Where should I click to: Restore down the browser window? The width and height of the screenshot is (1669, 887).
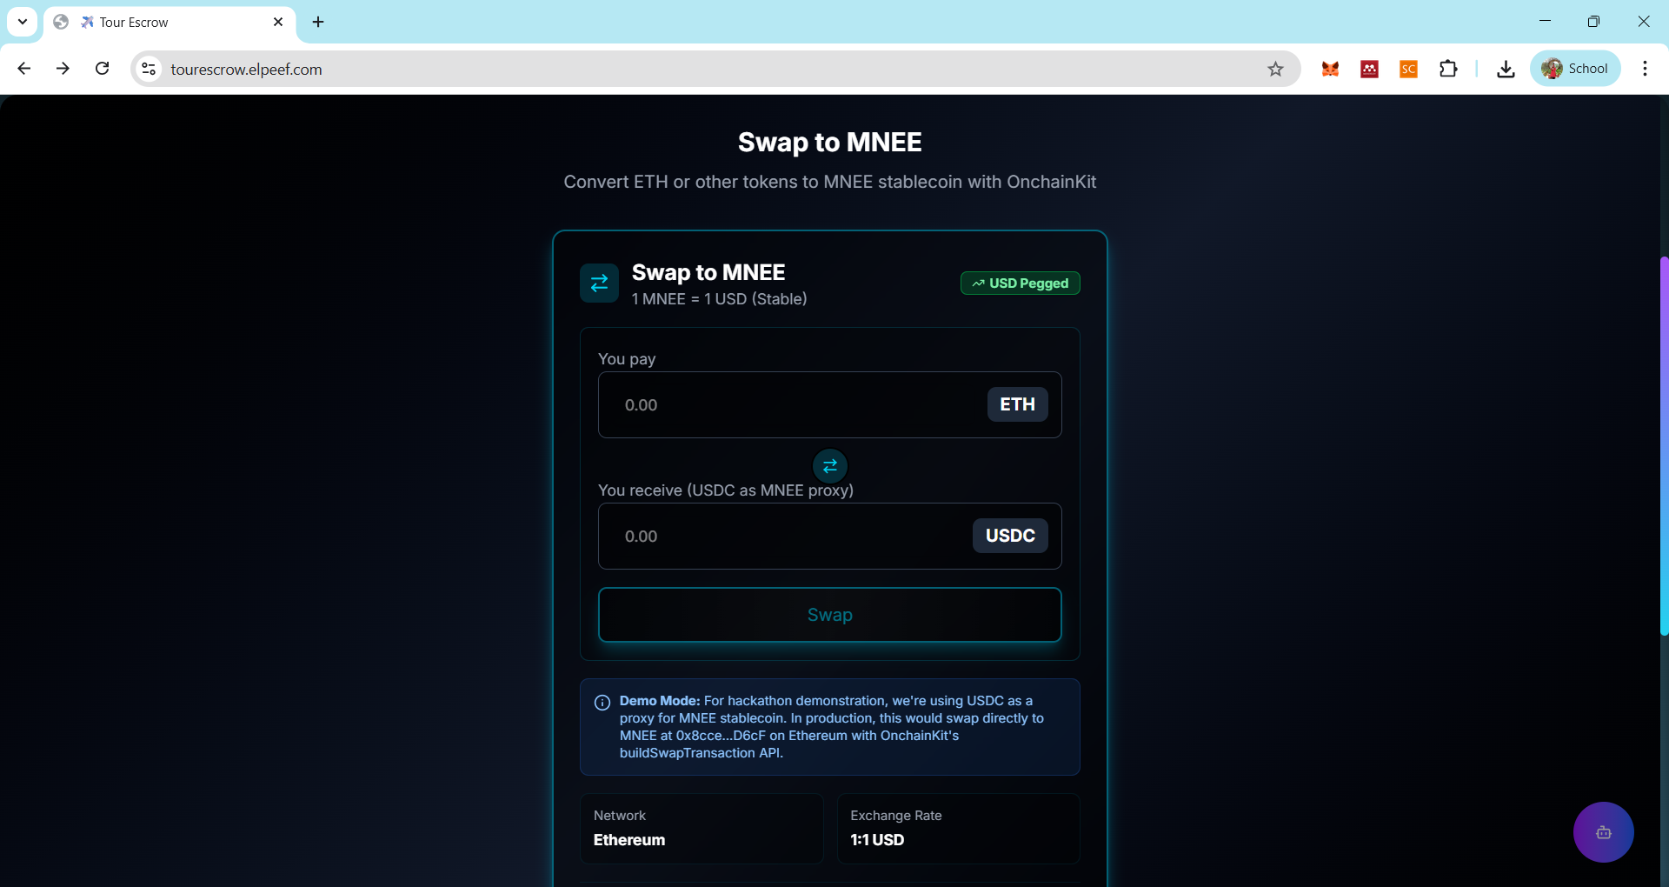[x=1593, y=22]
